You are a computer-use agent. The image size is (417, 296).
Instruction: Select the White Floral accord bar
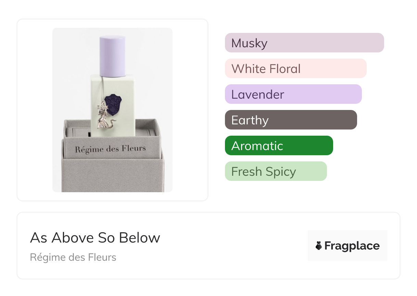click(295, 69)
